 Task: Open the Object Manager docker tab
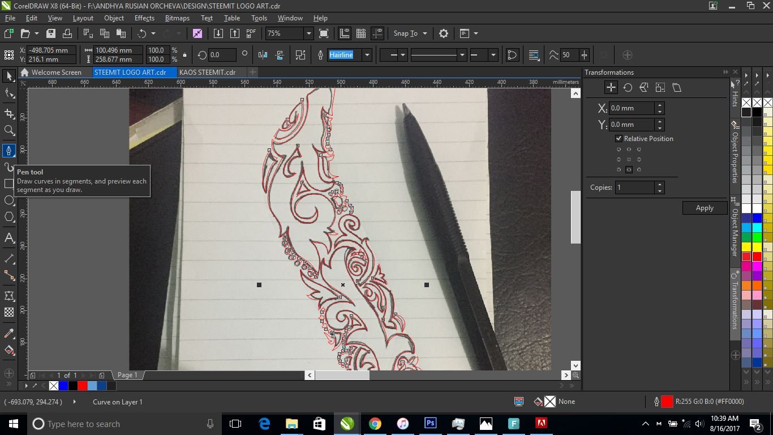[735, 228]
